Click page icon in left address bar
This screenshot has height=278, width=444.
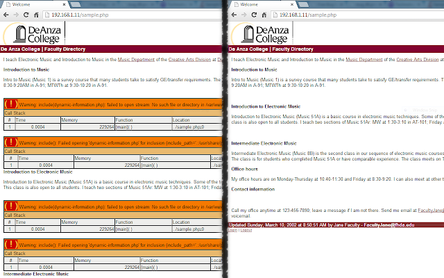click(x=47, y=15)
